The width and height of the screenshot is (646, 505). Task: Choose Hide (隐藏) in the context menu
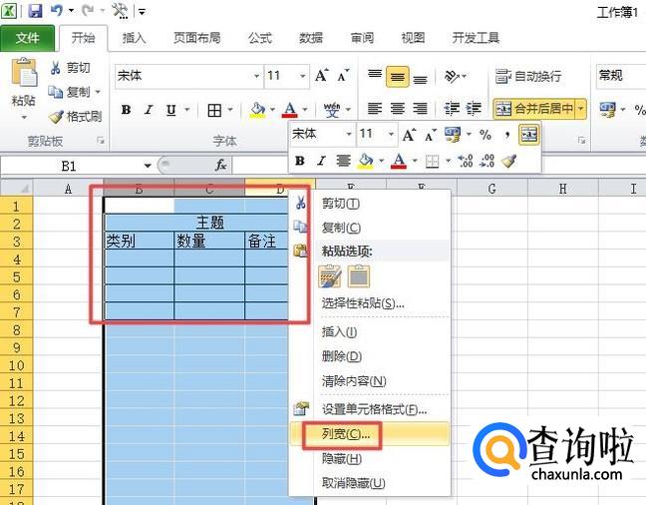[341, 458]
